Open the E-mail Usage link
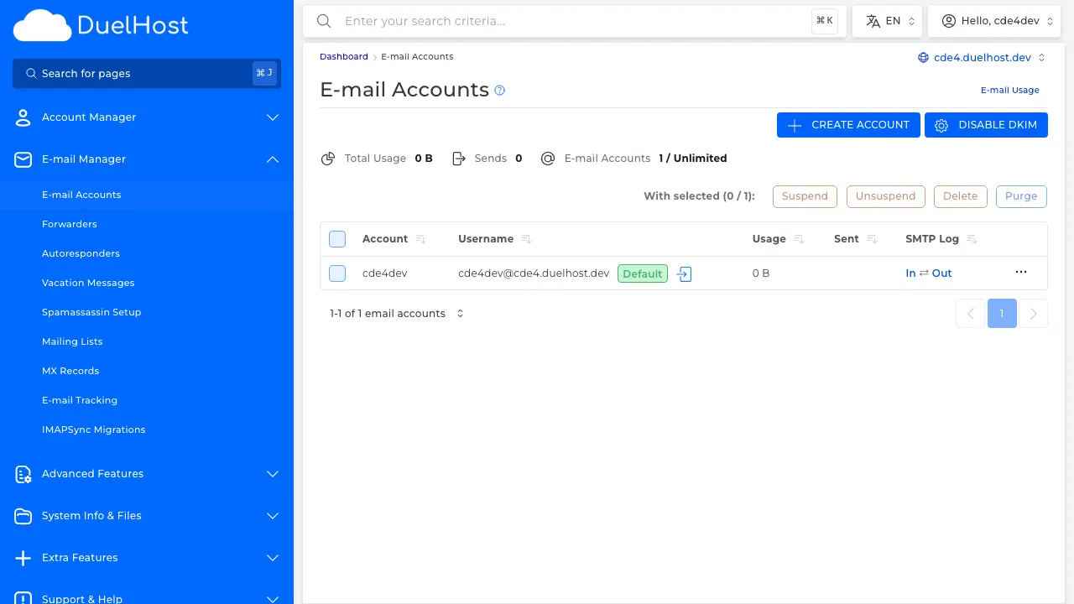The width and height of the screenshot is (1074, 604). point(1009,90)
